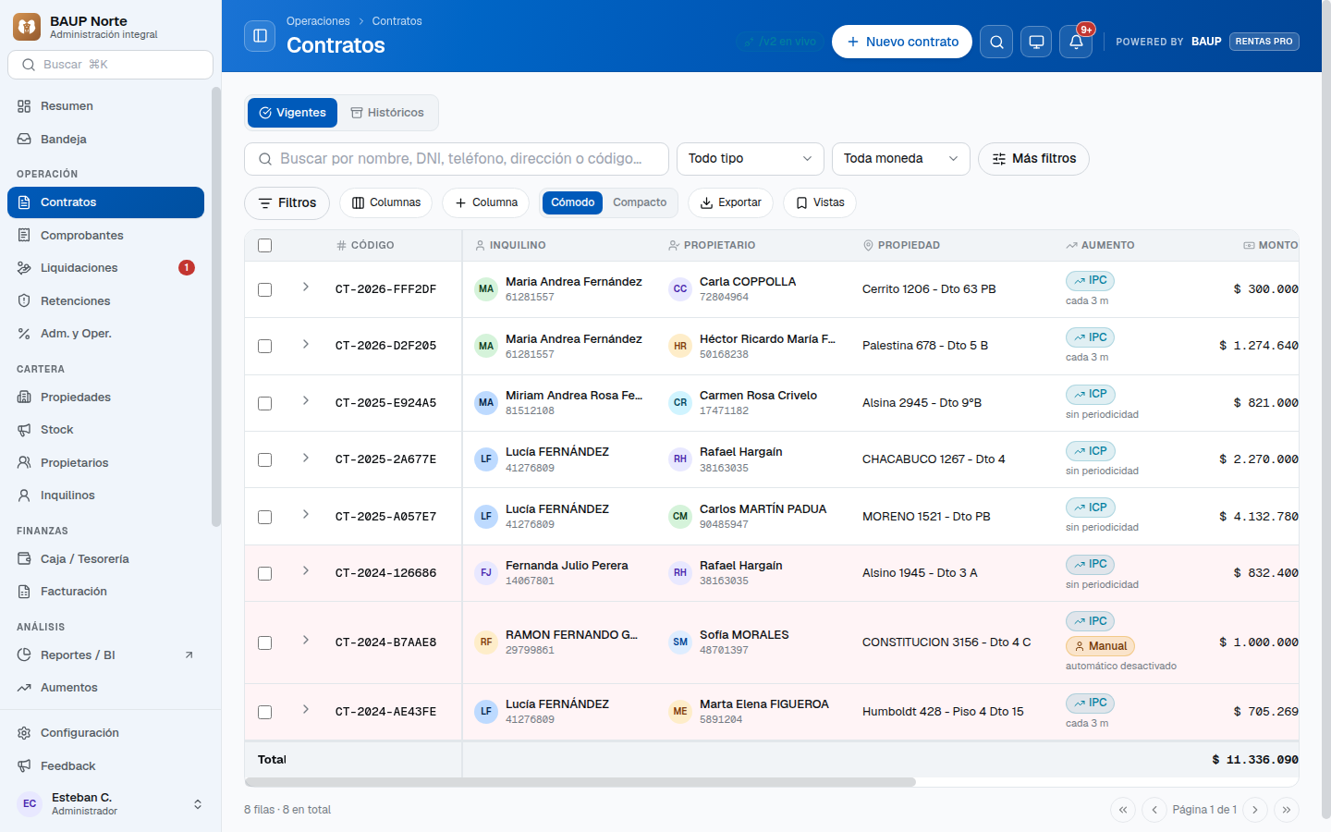Image resolution: width=1331 pixels, height=832 pixels.
Task: Click the notifications bell icon
Action: point(1076,42)
